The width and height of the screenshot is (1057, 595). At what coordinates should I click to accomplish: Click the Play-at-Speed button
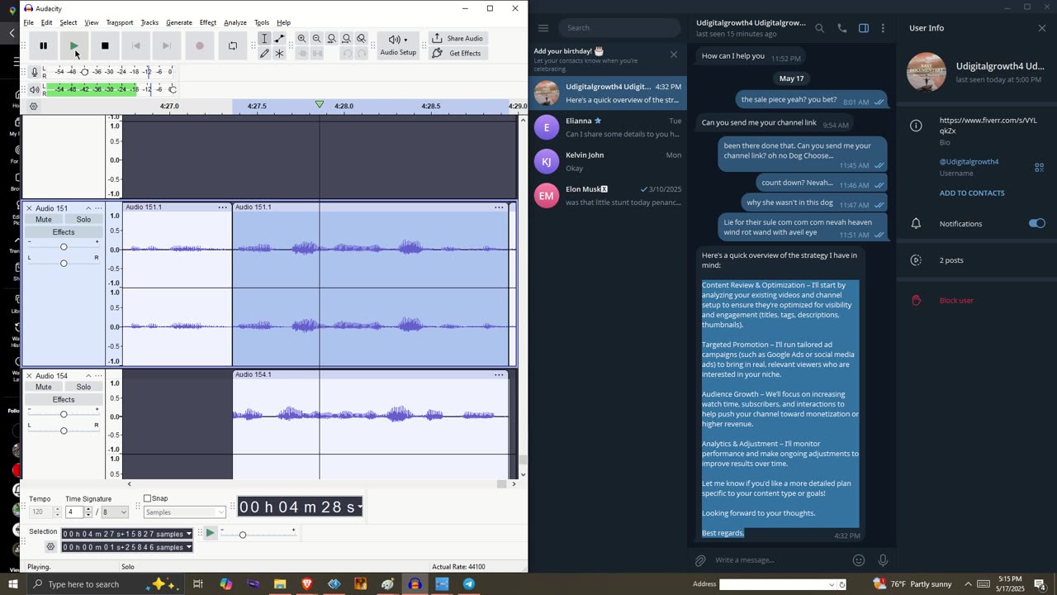[x=210, y=534]
